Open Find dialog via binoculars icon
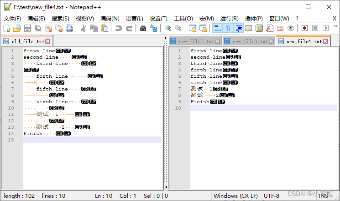The image size is (340, 201). (143, 28)
